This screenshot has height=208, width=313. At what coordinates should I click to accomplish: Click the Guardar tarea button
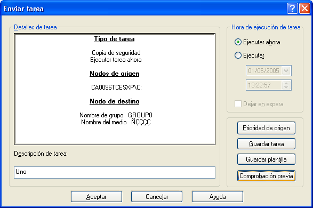coord(266,144)
